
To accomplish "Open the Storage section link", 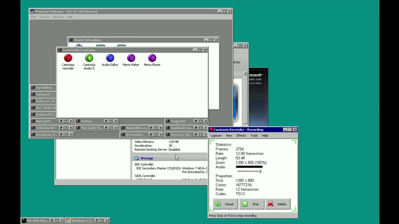I will coord(147,158).
